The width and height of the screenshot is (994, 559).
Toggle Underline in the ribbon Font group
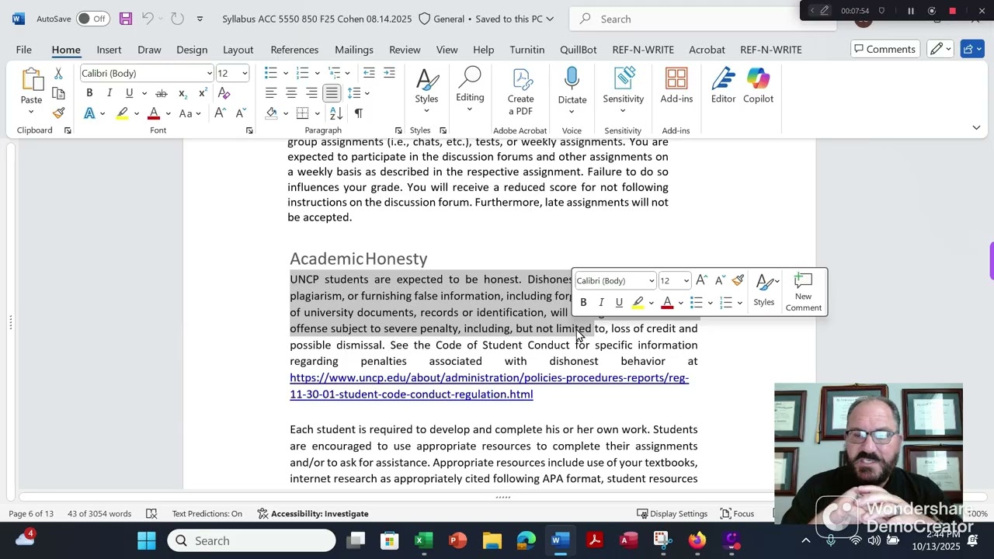[129, 93]
